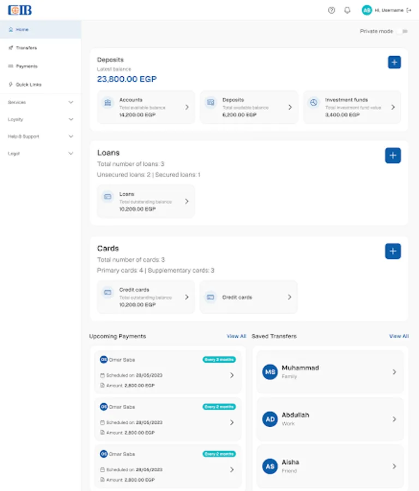Click the plus icon on the Loans section

point(393,155)
